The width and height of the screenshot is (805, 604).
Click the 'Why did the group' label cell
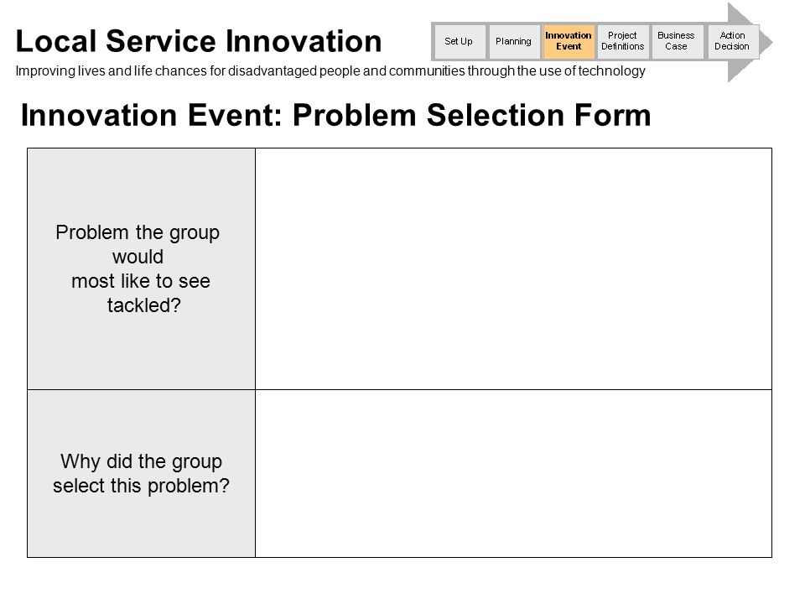pos(141,473)
